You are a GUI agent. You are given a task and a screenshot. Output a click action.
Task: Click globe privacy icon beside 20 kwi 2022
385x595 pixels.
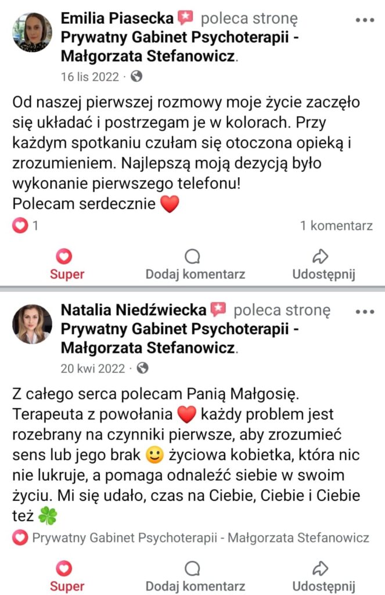142,368
